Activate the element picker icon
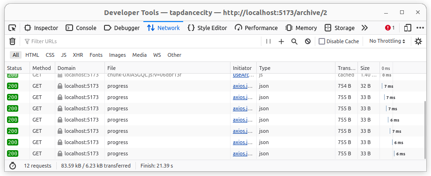This screenshot has height=176, width=431. tap(12, 28)
